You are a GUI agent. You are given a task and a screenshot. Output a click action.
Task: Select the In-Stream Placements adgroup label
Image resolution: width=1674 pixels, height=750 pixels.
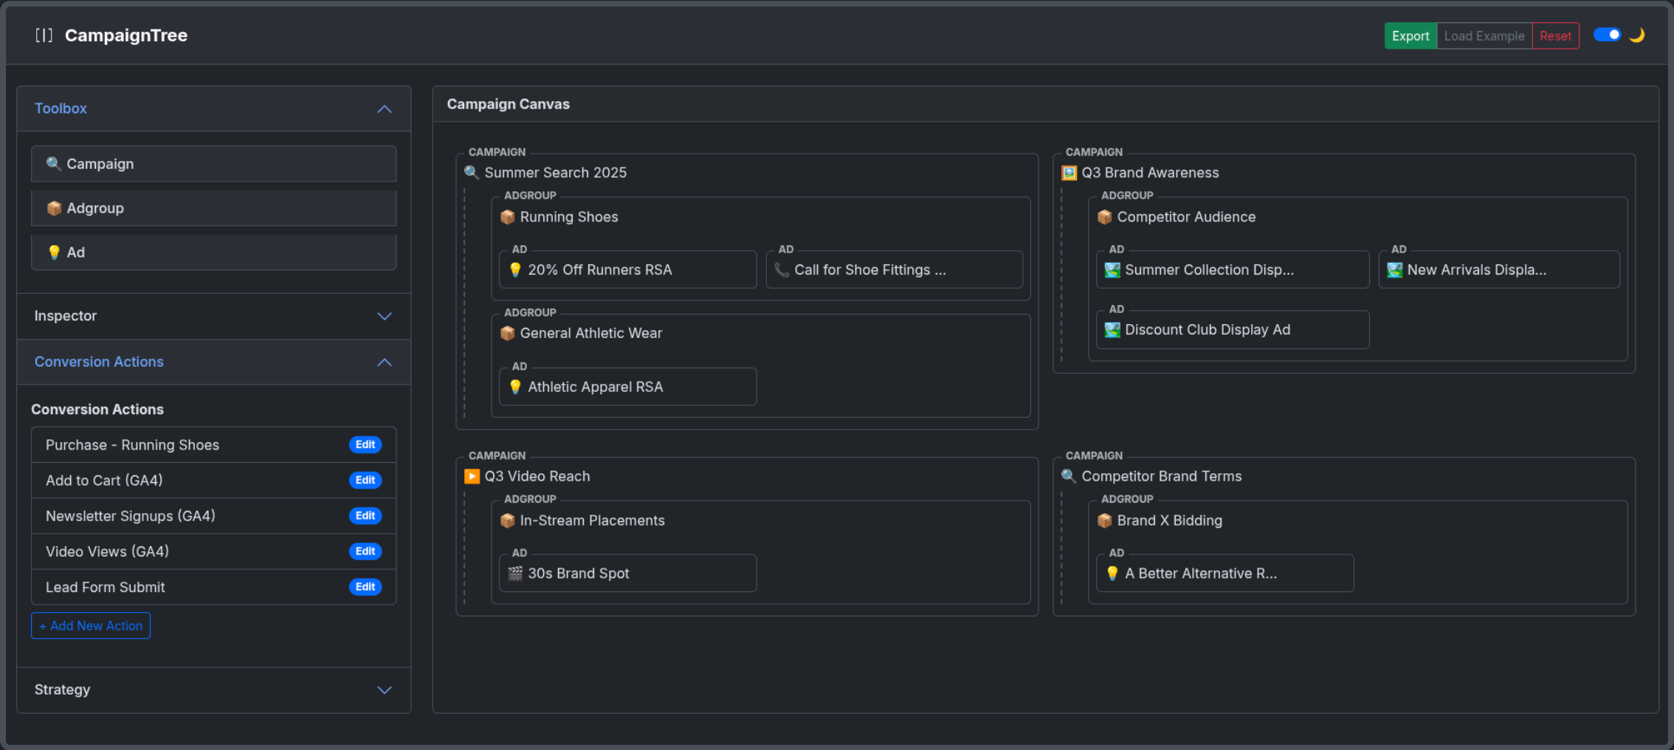point(592,521)
